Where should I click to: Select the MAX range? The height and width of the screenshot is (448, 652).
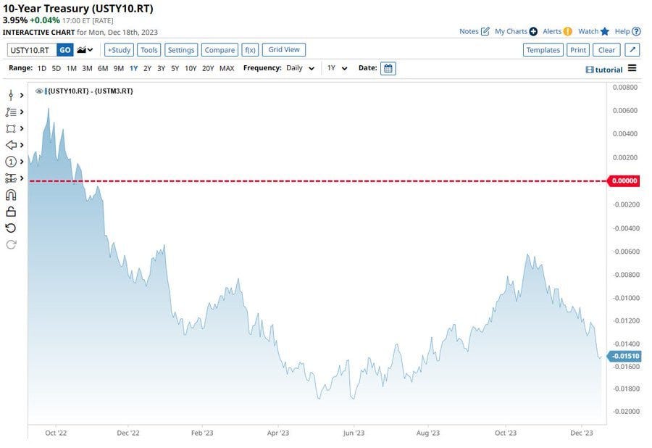tap(227, 68)
